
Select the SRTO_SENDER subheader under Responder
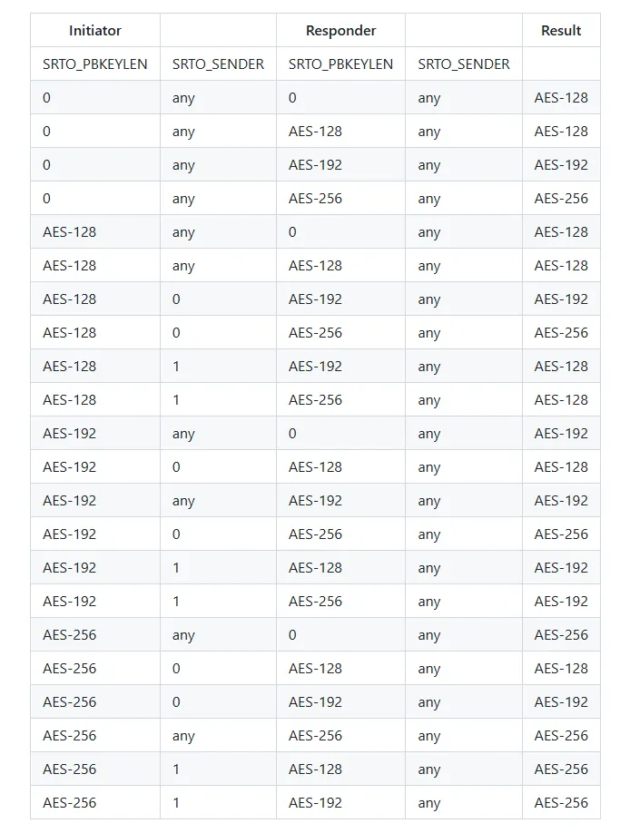[464, 64]
